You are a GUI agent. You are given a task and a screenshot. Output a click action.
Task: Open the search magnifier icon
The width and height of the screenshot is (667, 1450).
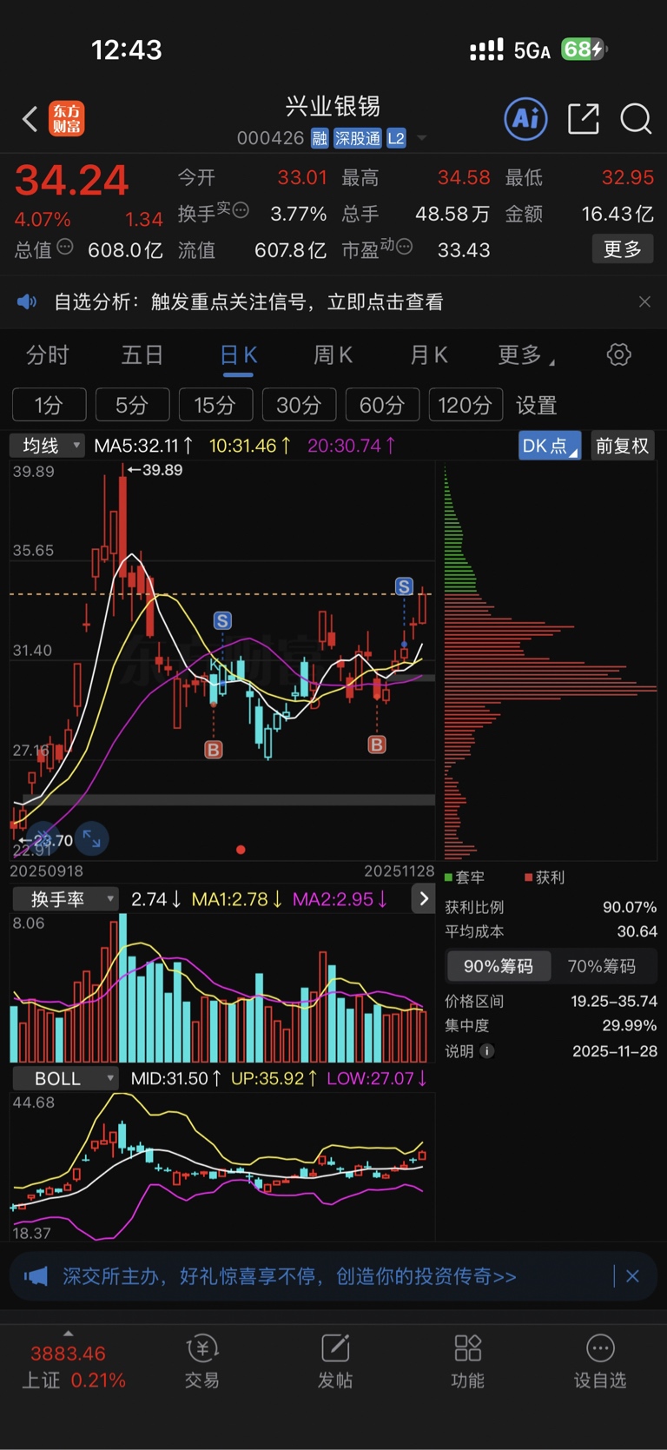pos(636,118)
